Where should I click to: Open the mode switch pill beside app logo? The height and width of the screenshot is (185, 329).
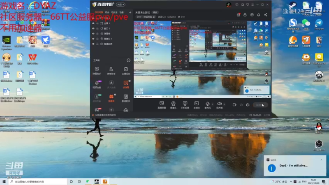(120, 5)
